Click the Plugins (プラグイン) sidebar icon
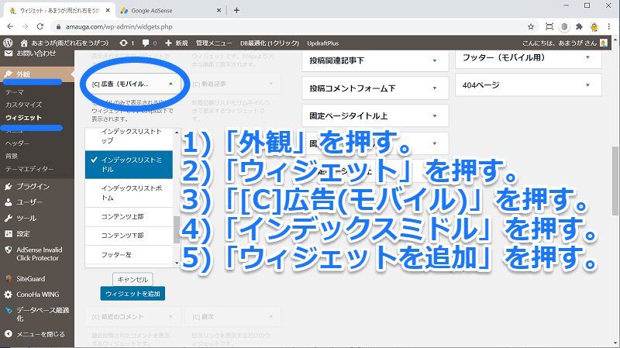This screenshot has height=348, width=620. tap(9, 186)
